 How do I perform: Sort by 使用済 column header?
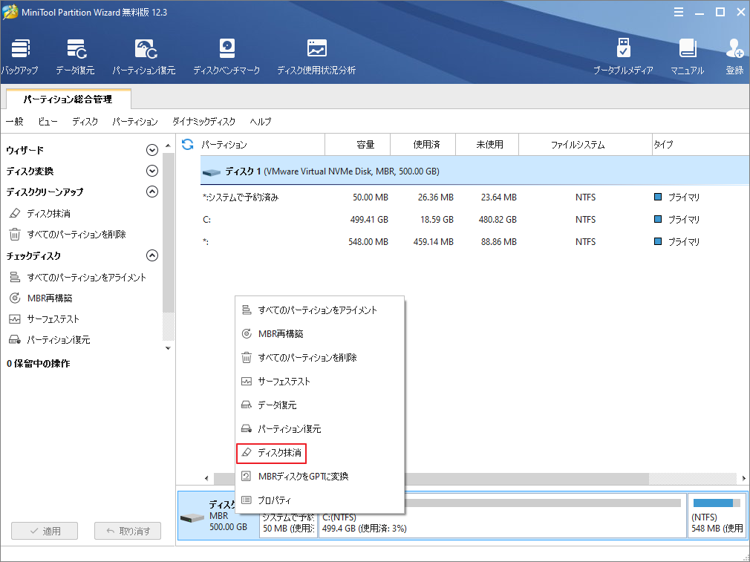tap(423, 145)
